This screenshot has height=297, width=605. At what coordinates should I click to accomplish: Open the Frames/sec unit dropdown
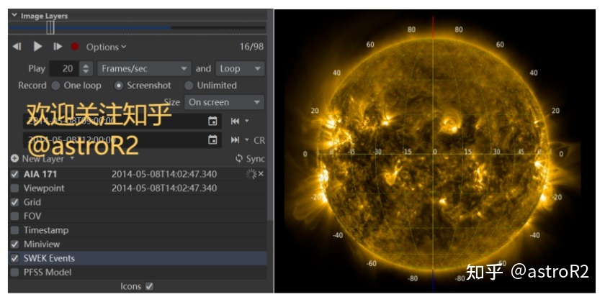click(144, 68)
